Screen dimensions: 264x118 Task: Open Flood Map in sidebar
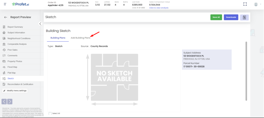[x=12, y=67]
